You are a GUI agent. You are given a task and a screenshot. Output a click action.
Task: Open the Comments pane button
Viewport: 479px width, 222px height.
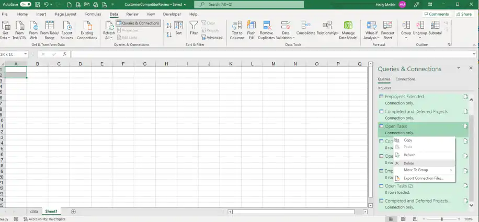point(436,14)
